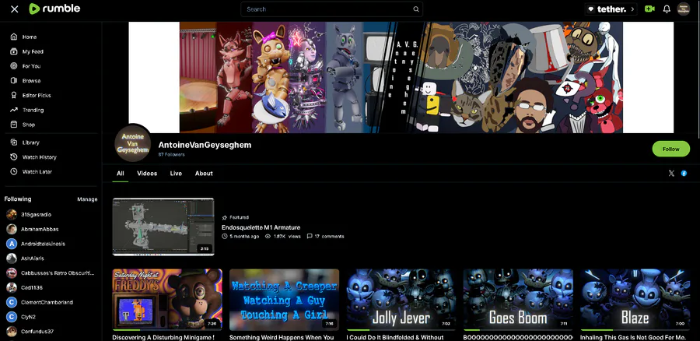Open the Endosquelette M1 Armature title link
Viewport: 700px width, 341px height.
[x=261, y=227]
